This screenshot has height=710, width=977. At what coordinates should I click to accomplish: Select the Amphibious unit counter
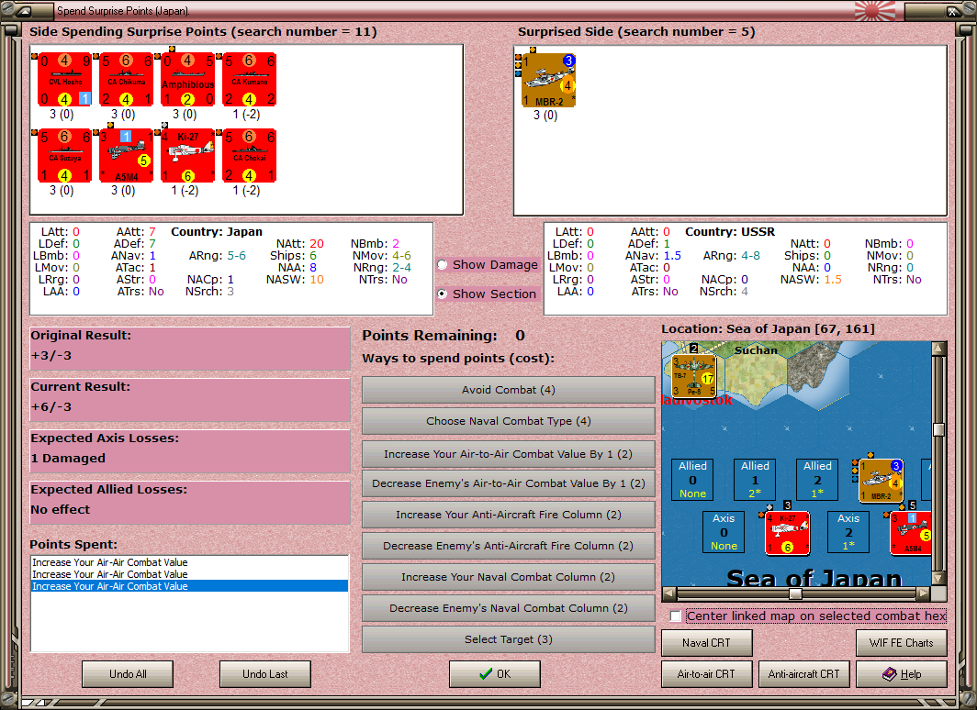point(187,80)
